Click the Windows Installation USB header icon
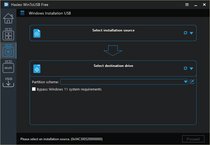 coord(22,13)
